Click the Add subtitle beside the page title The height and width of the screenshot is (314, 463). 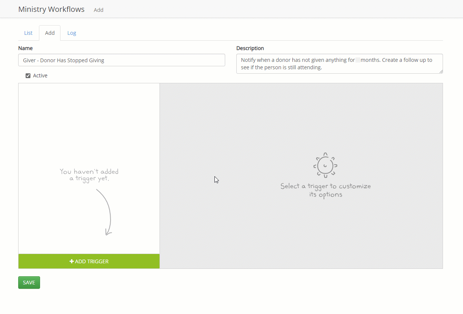(98, 10)
